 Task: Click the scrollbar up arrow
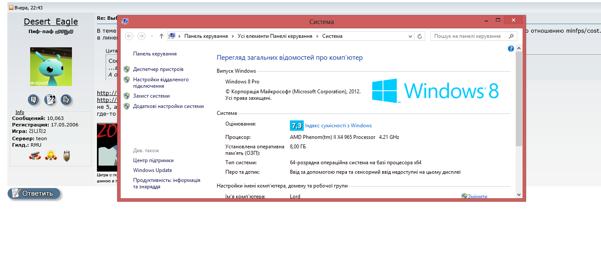pyautogui.click(x=519, y=47)
